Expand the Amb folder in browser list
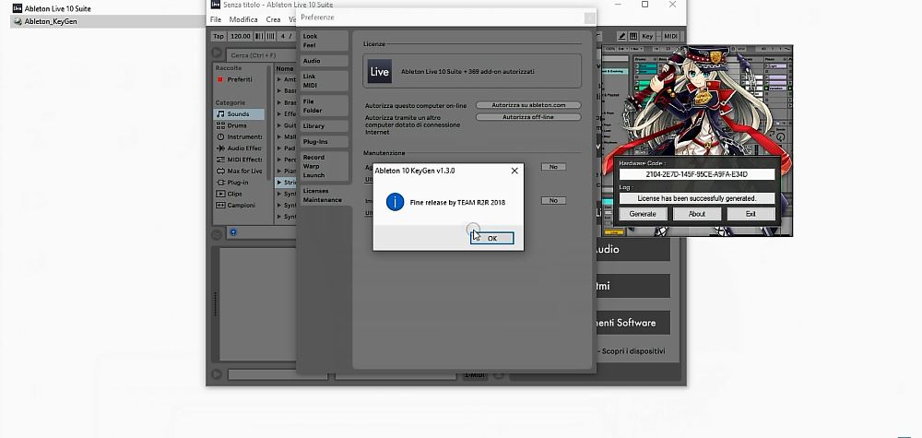 coord(279,80)
